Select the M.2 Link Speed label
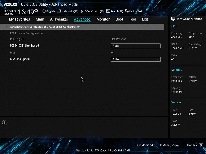Viewport: 206px width, 154px height. (20, 59)
